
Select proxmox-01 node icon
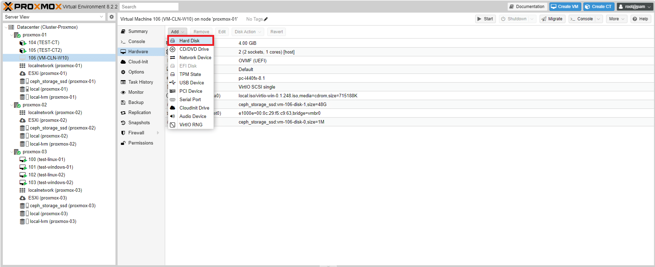click(x=17, y=35)
